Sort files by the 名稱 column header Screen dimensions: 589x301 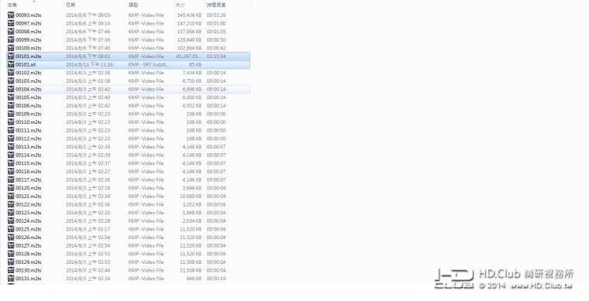click(x=12, y=5)
